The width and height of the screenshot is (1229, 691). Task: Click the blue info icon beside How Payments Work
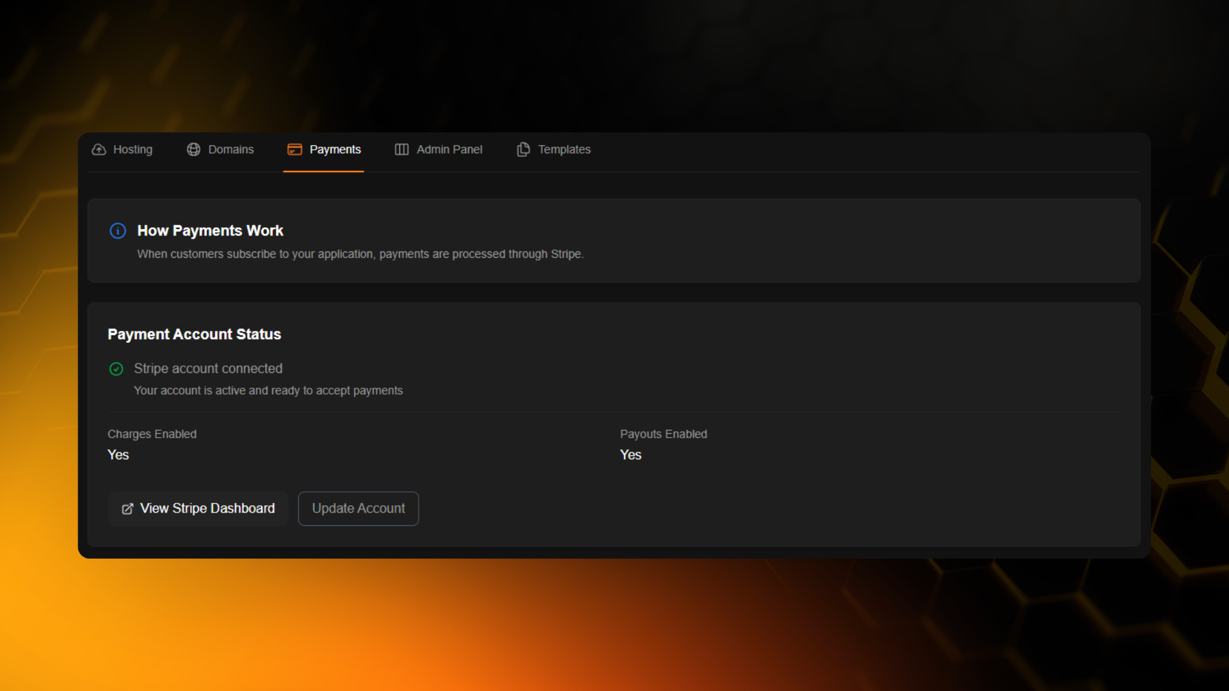[118, 231]
